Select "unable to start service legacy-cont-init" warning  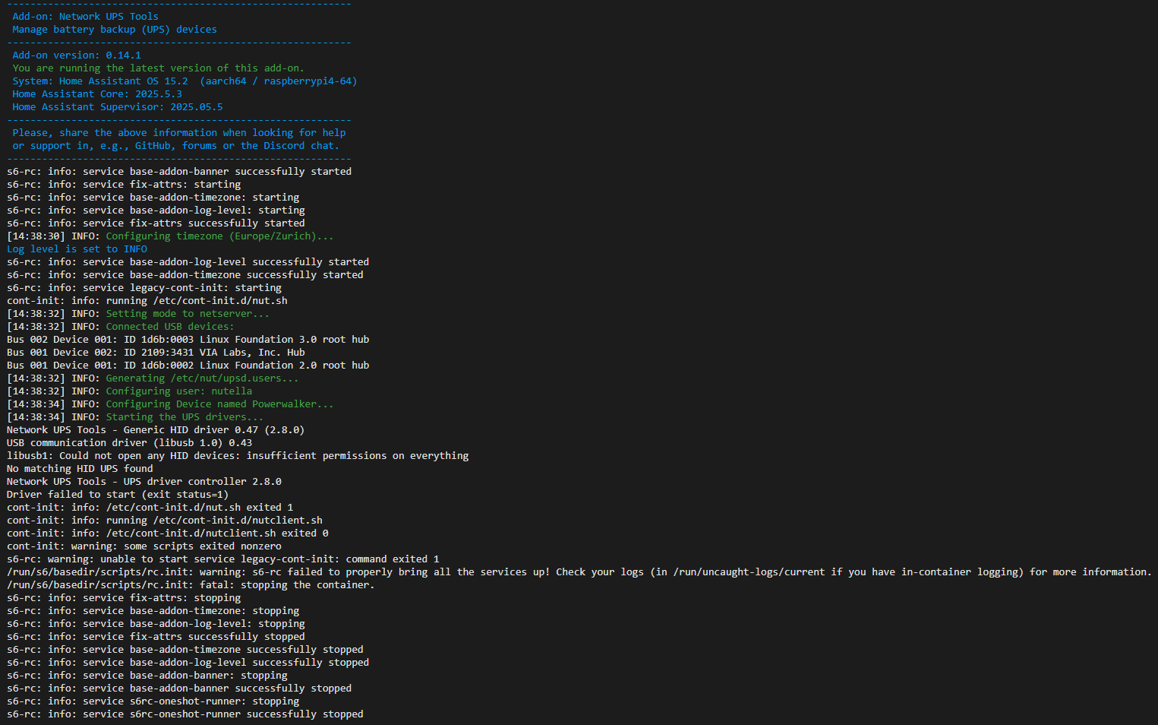pyautogui.click(x=223, y=559)
